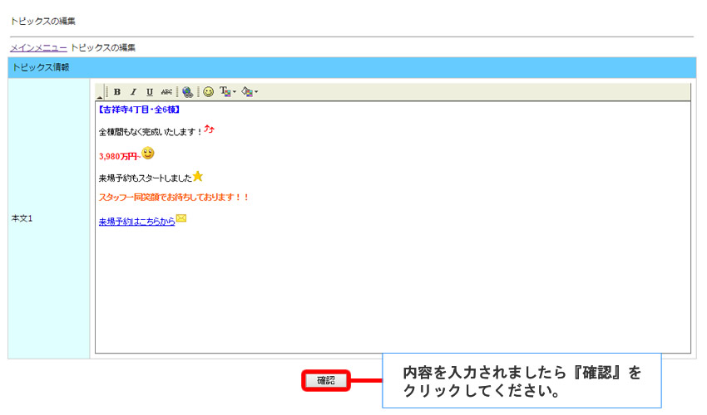Open the smiley emoticon picker

pyautogui.click(x=208, y=92)
